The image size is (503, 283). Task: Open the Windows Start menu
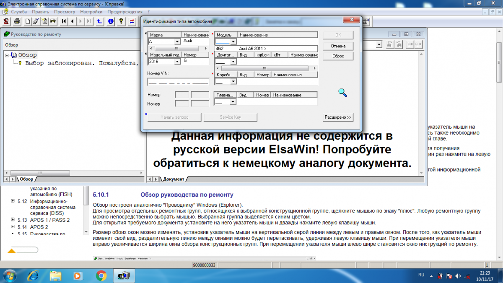pos(9,275)
